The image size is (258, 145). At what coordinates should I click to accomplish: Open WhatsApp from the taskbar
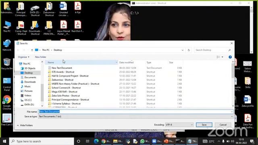(144, 141)
